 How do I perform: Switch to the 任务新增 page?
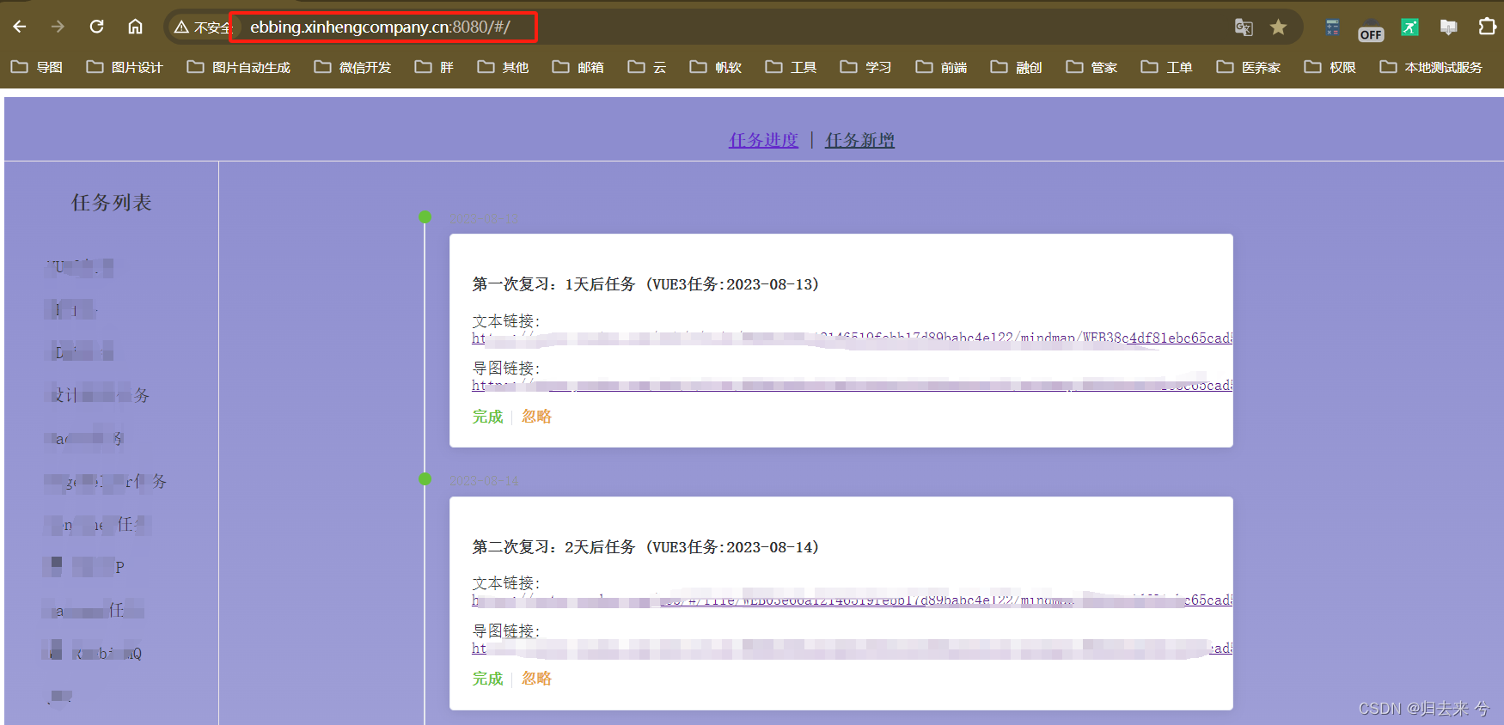click(859, 140)
